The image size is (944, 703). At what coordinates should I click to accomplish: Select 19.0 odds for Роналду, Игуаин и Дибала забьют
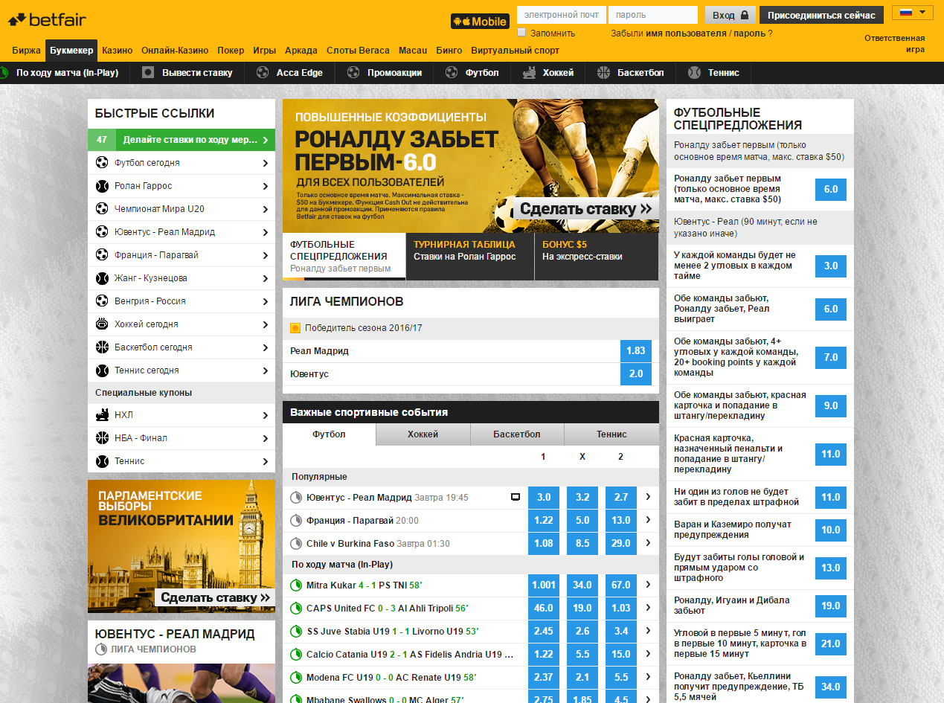tap(831, 606)
